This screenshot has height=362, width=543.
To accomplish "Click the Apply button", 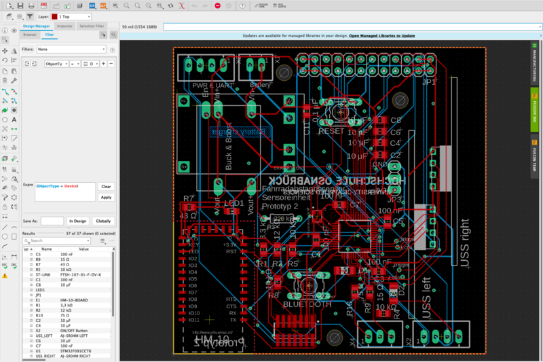I will pyautogui.click(x=106, y=198).
